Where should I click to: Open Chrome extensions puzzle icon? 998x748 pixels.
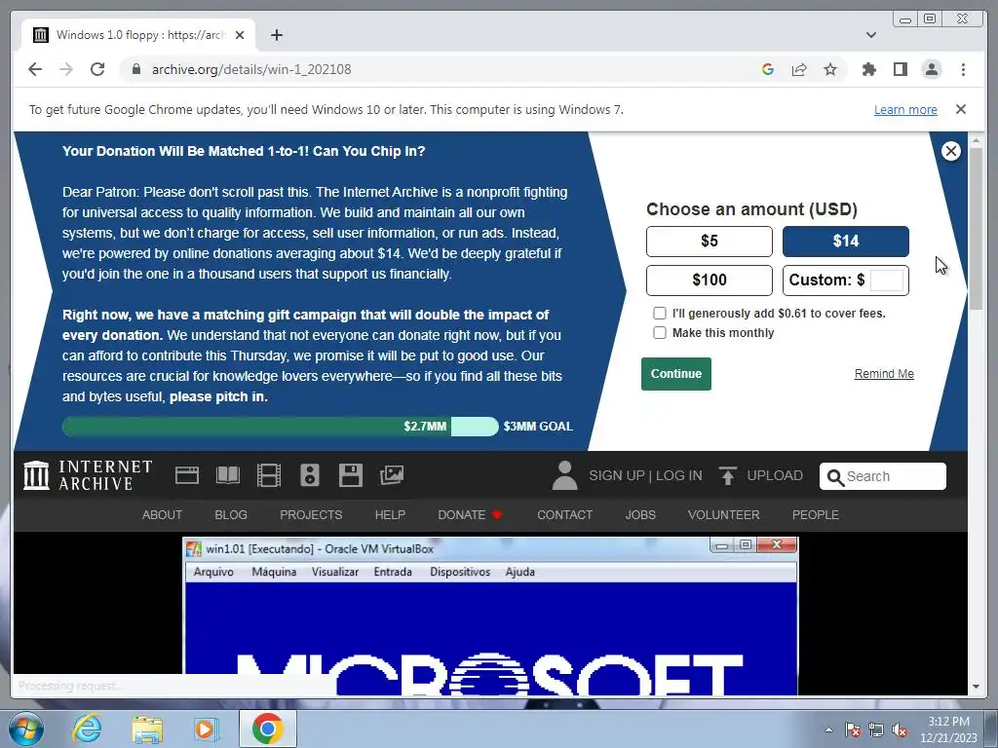click(868, 69)
